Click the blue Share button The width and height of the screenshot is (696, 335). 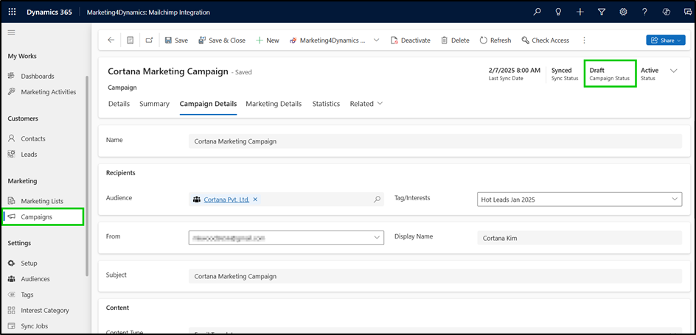point(665,40)
